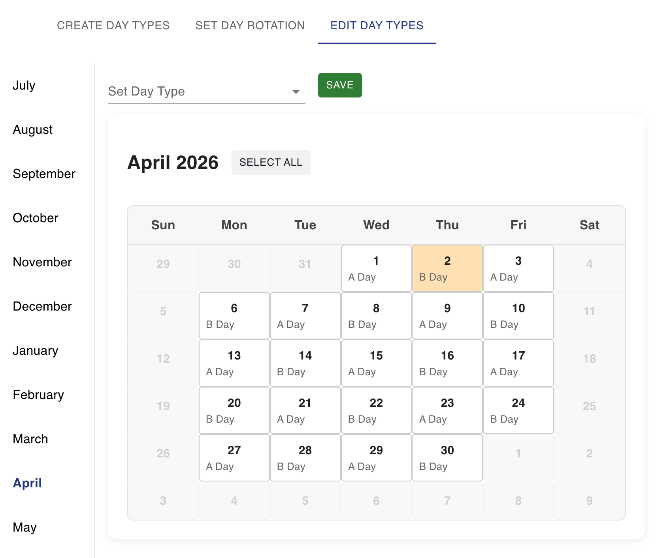Select April 8 B Day cell
Screen dimensions: 671x558
coord(376,316)
